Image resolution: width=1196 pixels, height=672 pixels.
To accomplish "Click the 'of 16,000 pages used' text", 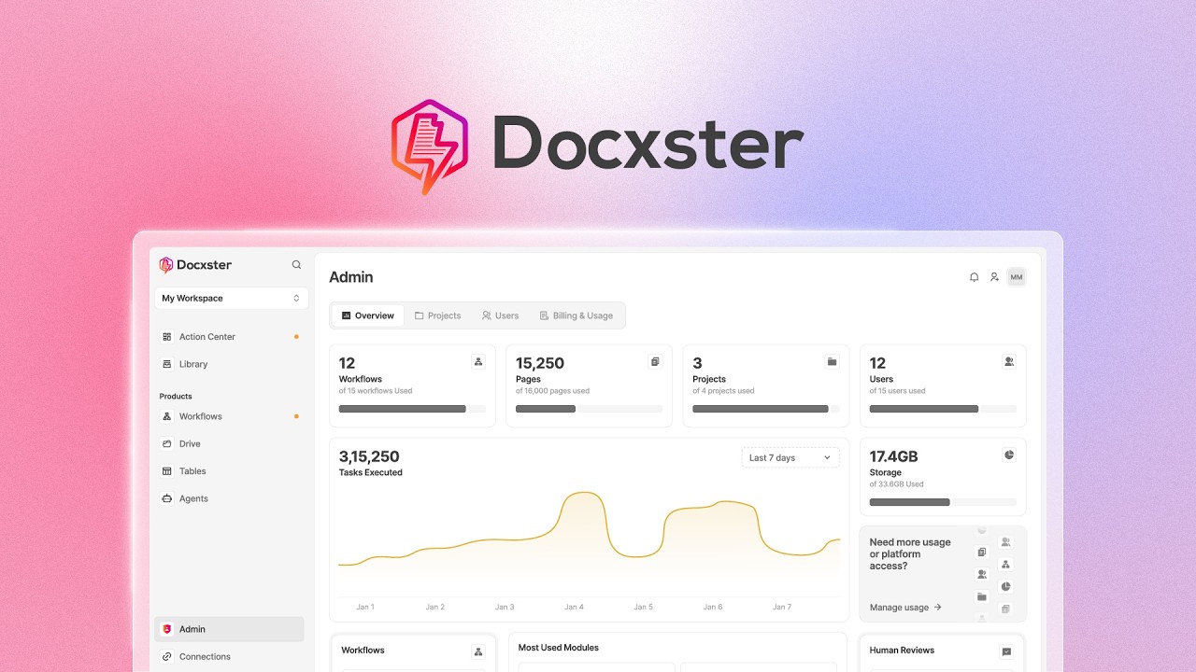I will coord(552,391).
